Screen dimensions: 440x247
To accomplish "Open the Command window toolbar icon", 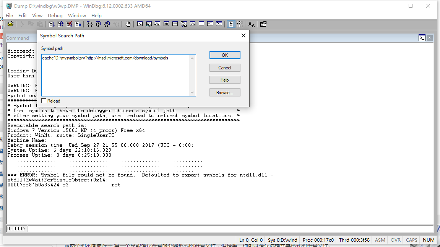I will (140, 24).
